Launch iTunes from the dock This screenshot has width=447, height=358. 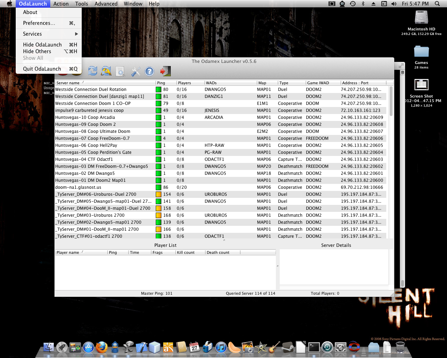click(x=221, y=348)
